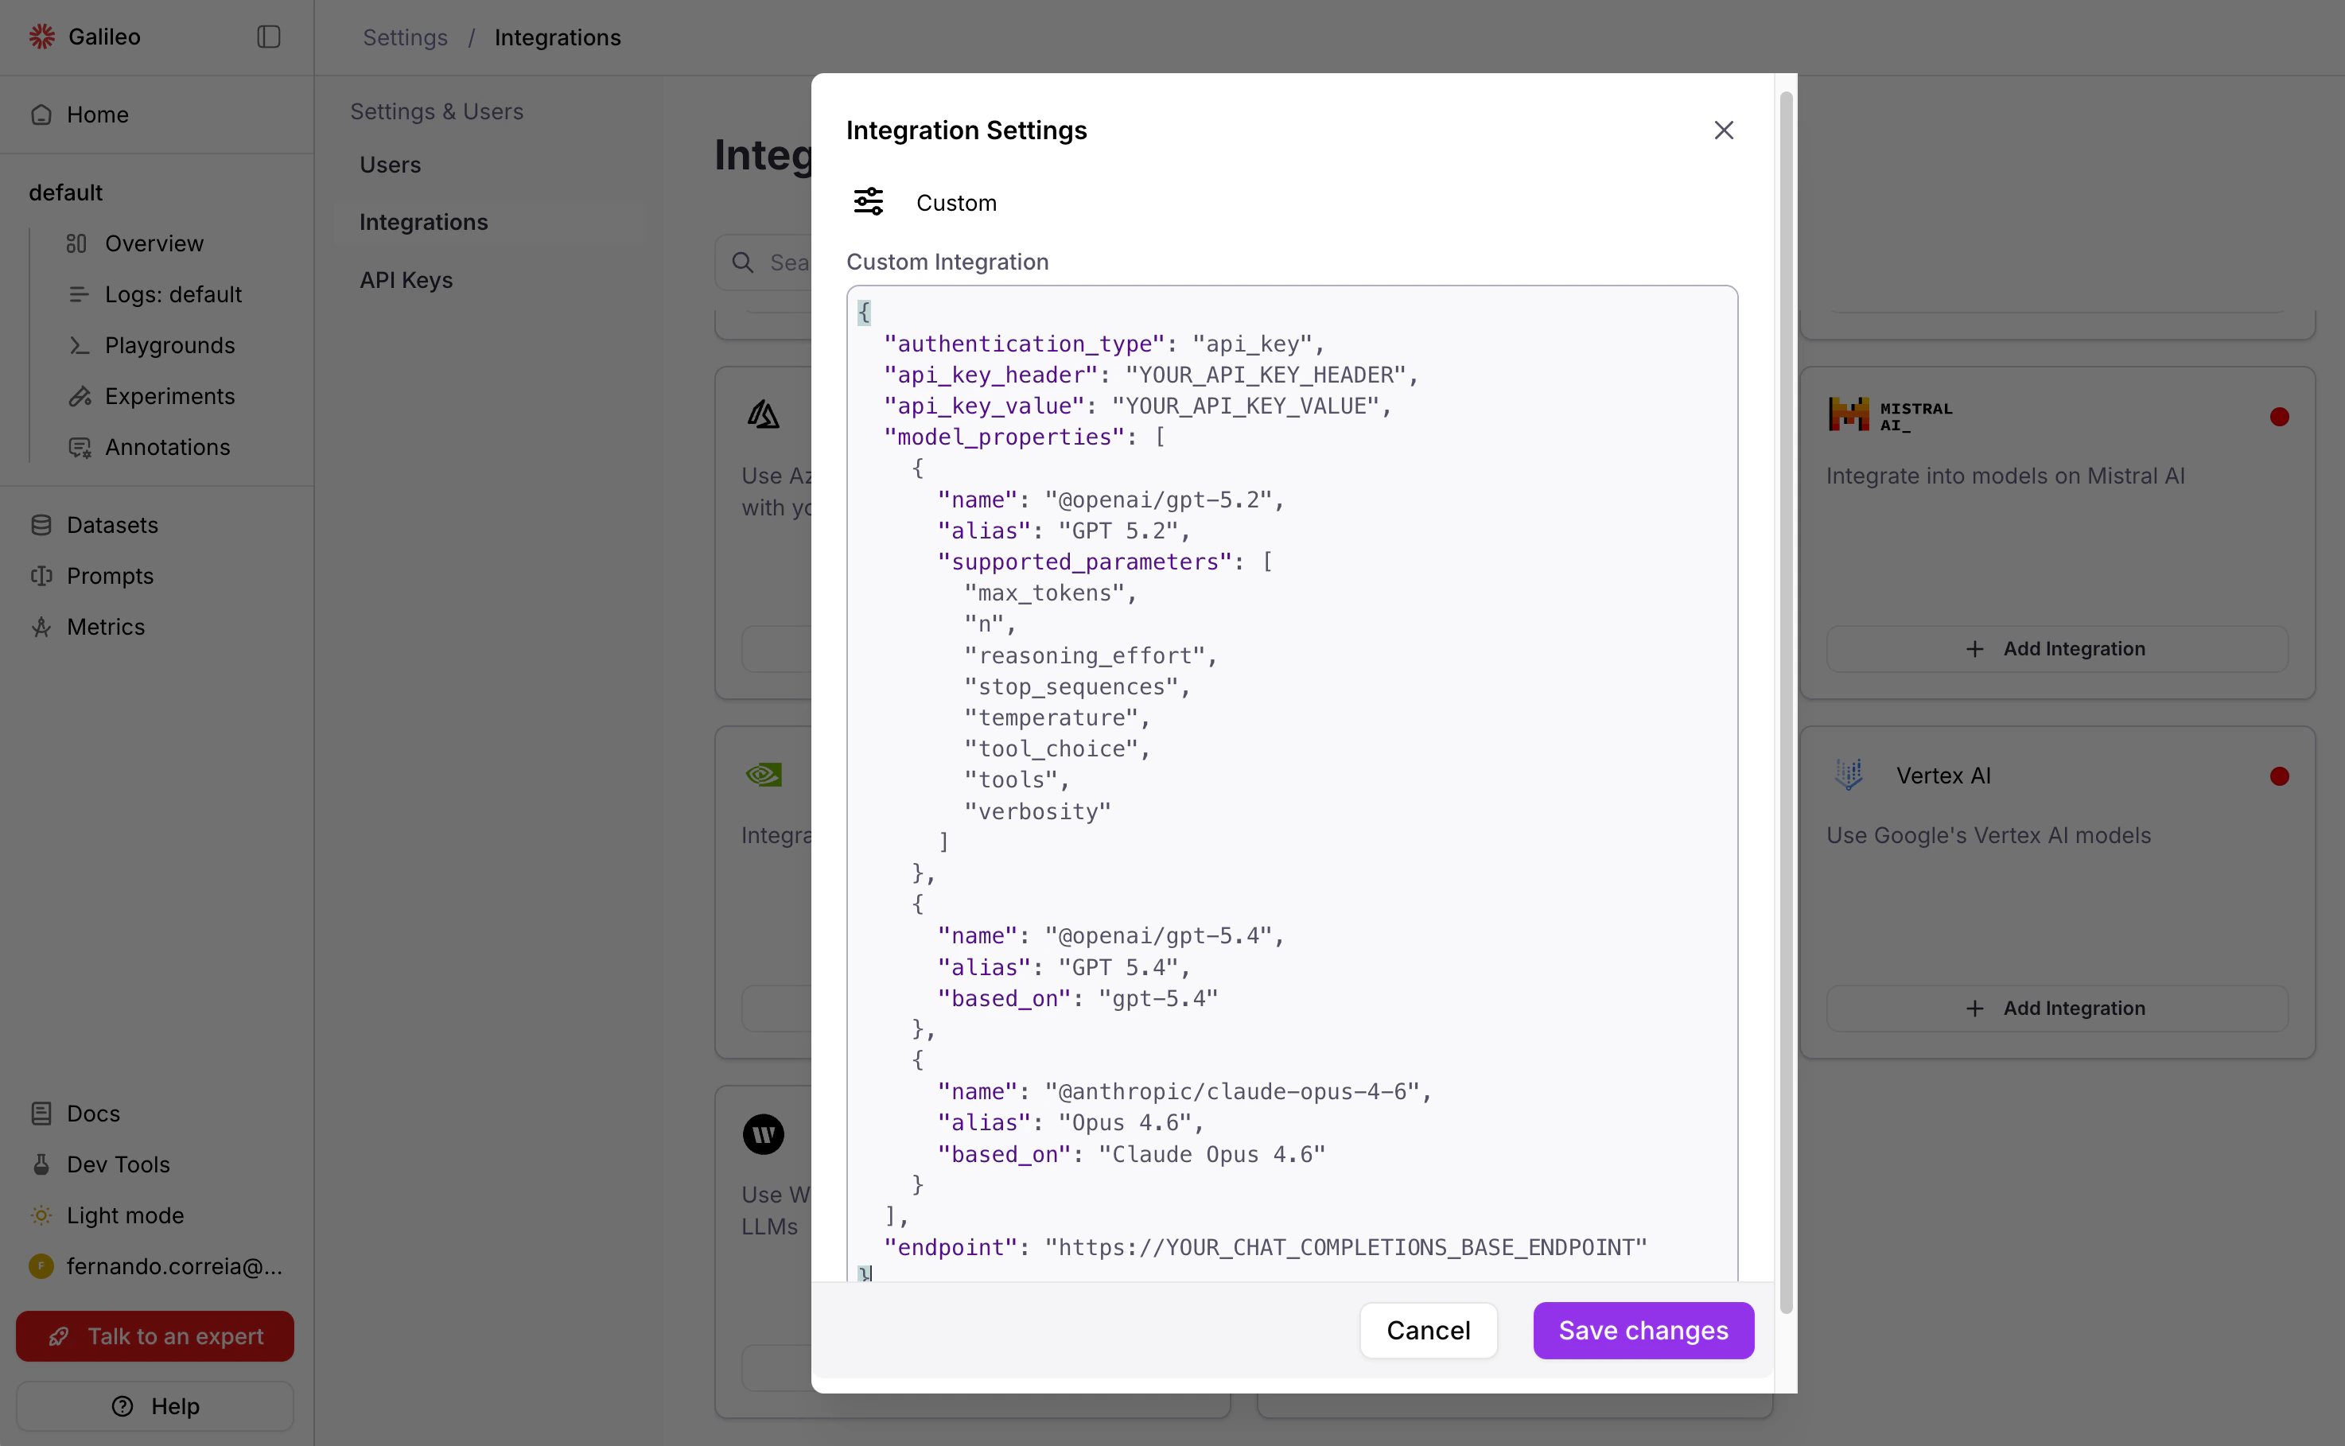
Task: Select the Experiments flask icon
Action: point(80,396)
